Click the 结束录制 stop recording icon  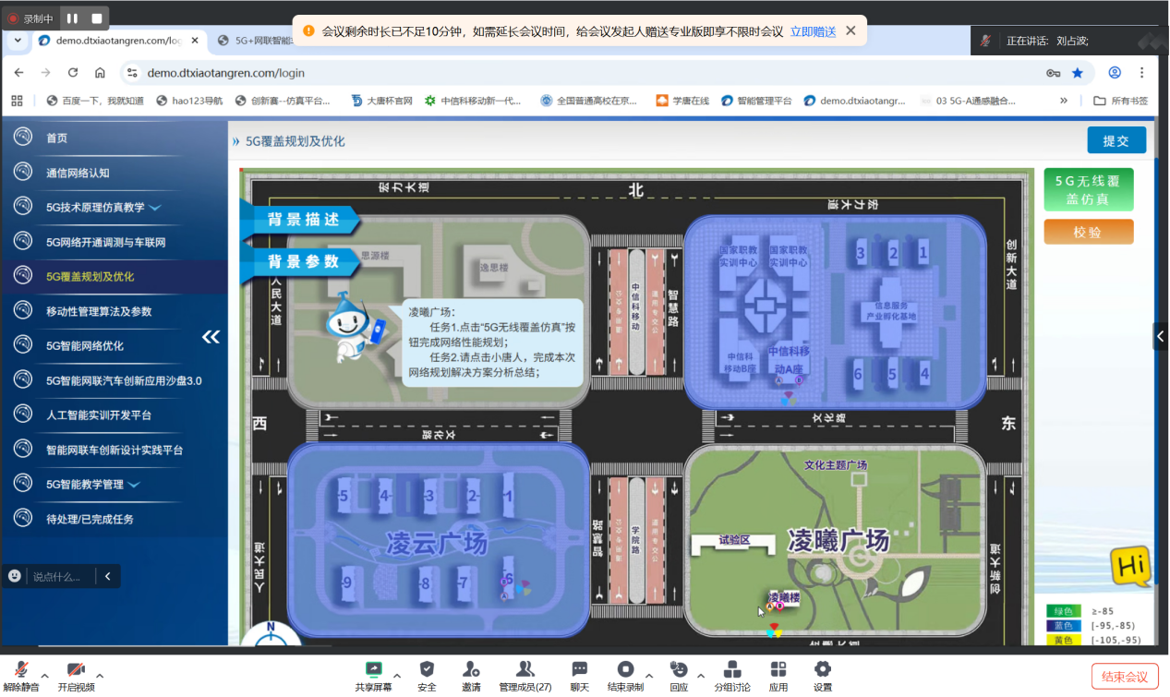627,673
